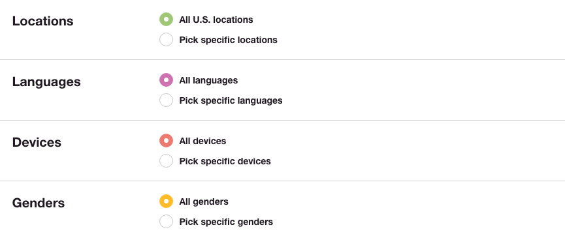Image resolution: width=565 pixels, height=238 pixels.
Task: Select the red All devices radio circle
Action: [x=166, y=141]
